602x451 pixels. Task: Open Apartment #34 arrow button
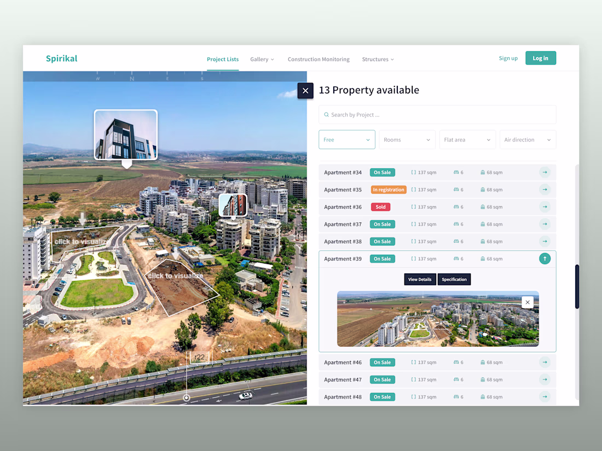545,172
